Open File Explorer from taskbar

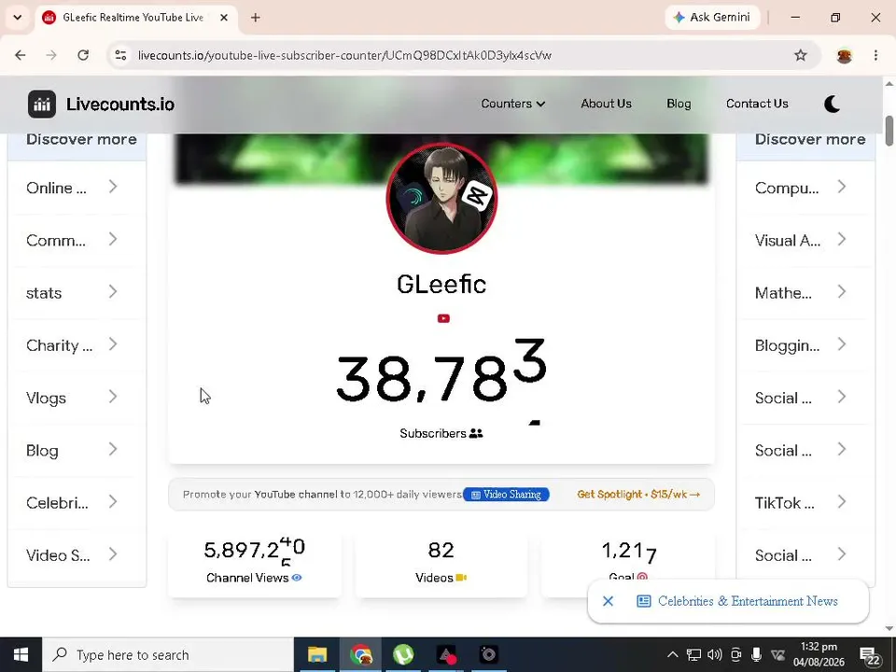pyautogui.click(x=317, y=655)
